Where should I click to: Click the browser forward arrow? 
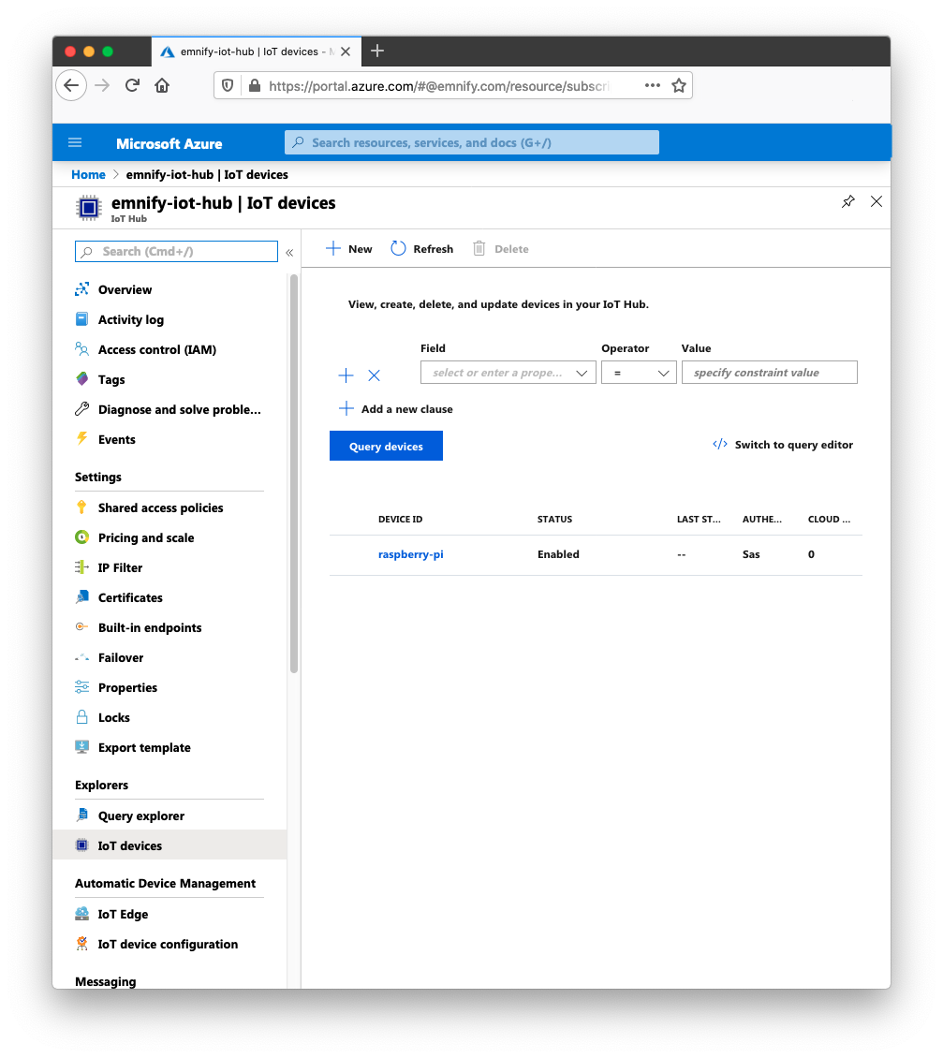102,86
